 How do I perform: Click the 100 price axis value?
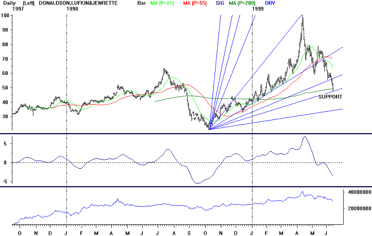tap(5, 15)
